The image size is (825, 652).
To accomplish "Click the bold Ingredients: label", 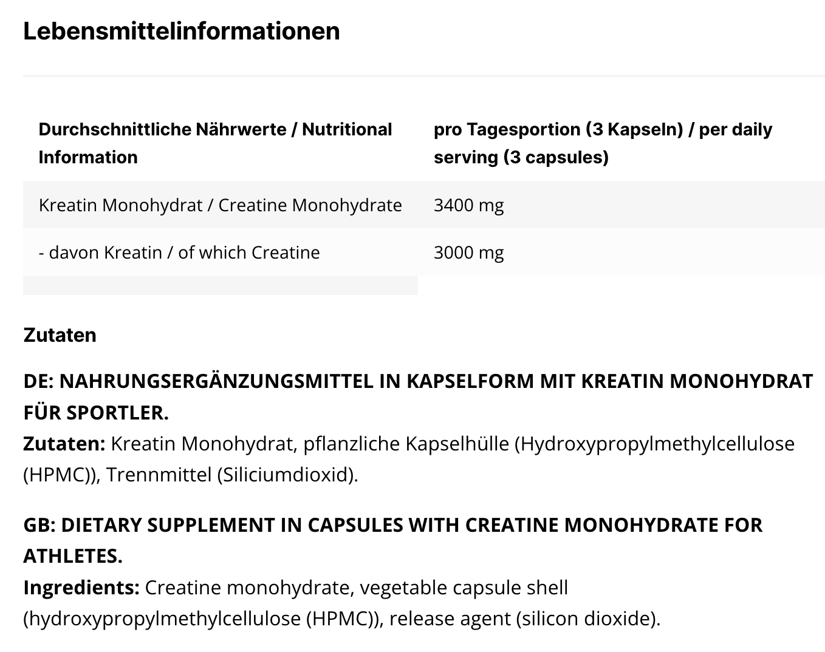I will click(81, 587).
